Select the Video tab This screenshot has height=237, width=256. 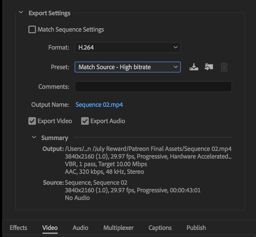click(50, 227)
